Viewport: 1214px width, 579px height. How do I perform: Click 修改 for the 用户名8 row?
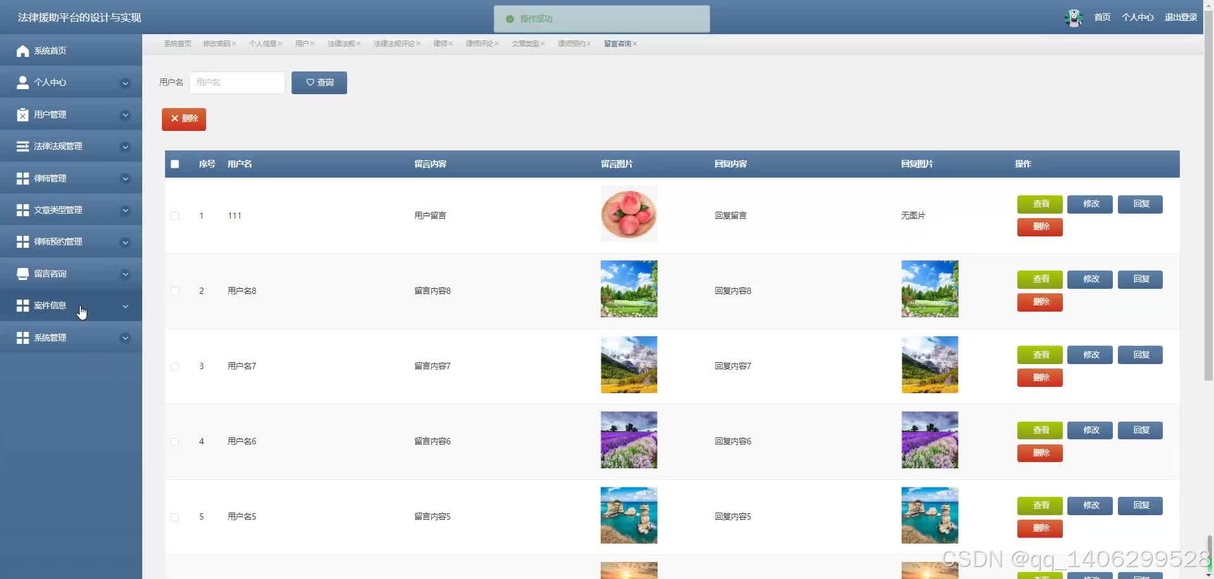coord(1090,279)
